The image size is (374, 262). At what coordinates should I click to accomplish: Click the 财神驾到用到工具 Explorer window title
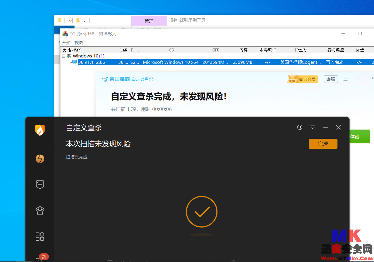pos(188,20)
